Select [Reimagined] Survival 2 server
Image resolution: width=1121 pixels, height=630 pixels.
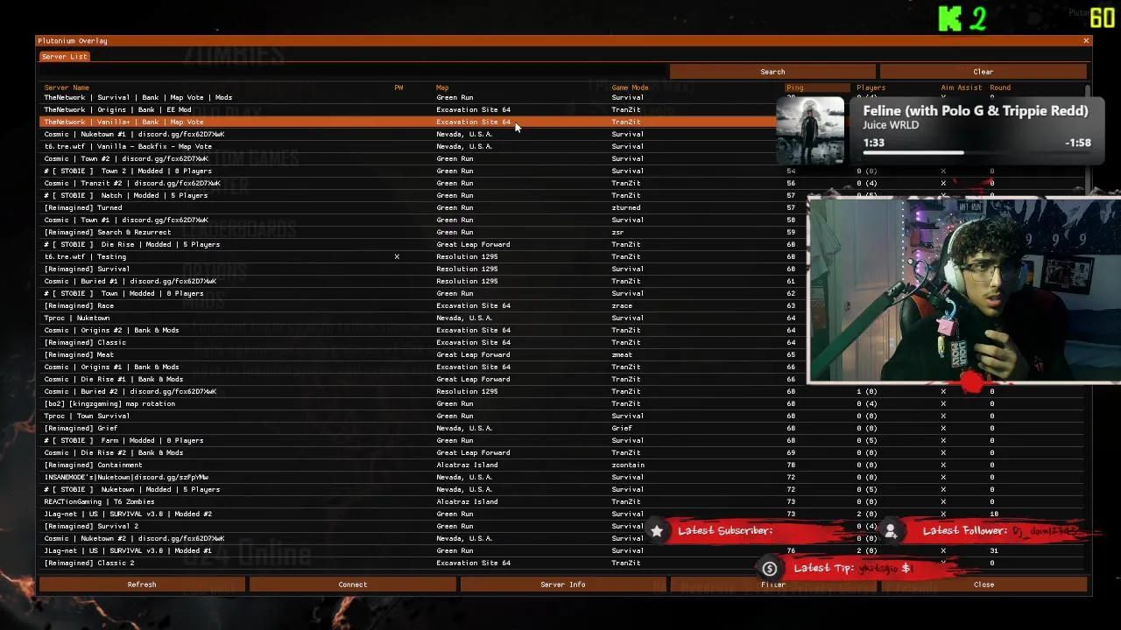561,526
